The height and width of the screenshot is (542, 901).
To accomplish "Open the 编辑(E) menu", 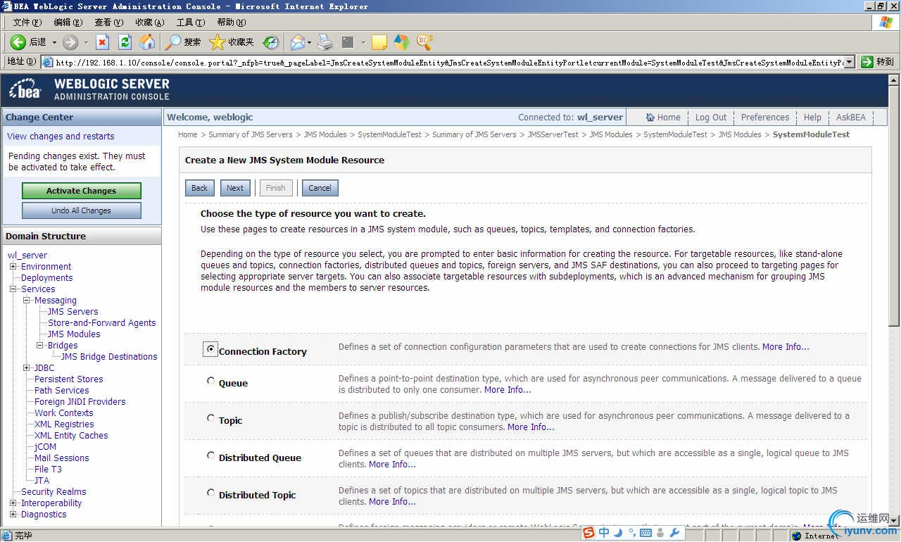I will tap(68, 23).
